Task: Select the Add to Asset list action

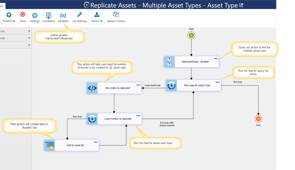Action: pos(71,145)
